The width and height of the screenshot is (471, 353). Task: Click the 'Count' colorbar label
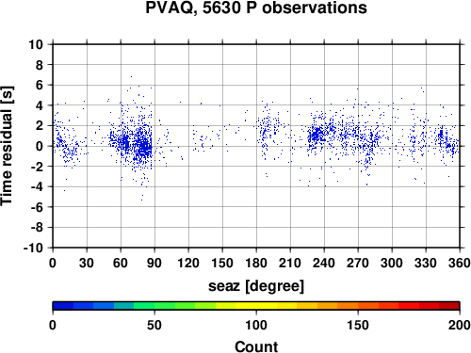(256, 346)
